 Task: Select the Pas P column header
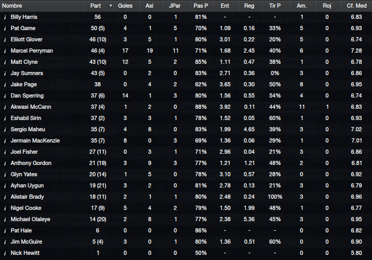click(201, 6)
